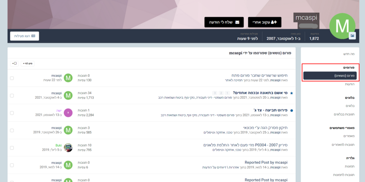Go to page 2 of 'מי אשם בתאונה'
The image size is (365, 182).
click(221, 93)
